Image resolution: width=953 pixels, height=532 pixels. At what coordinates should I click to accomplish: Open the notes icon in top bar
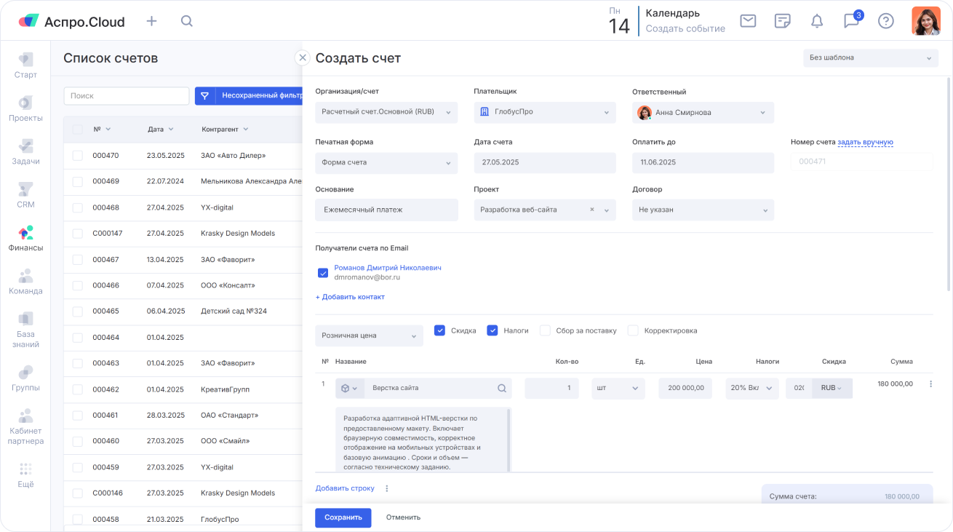pos(783,21)
